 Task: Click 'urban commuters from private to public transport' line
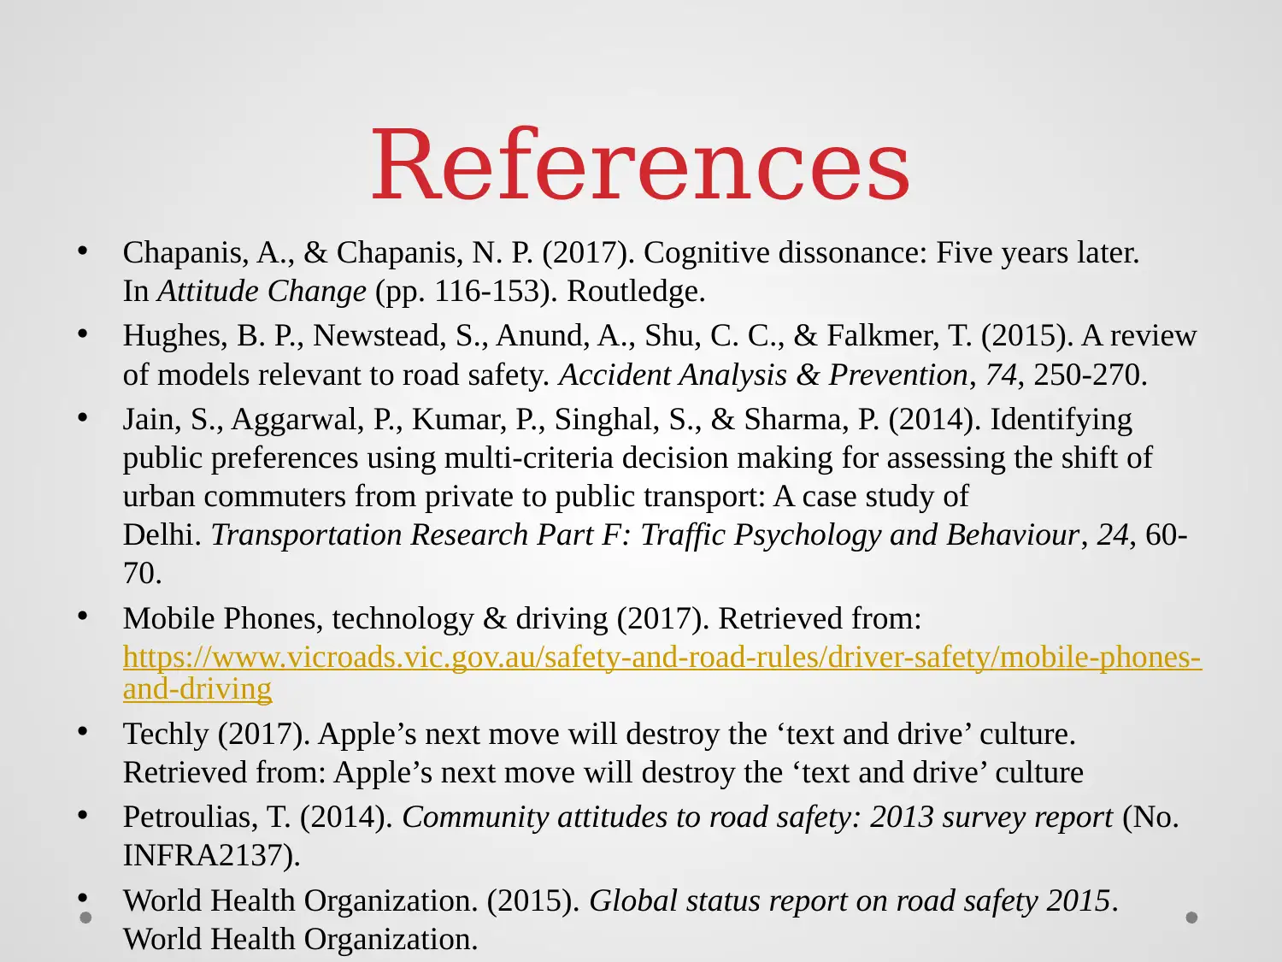pos(546,496)
